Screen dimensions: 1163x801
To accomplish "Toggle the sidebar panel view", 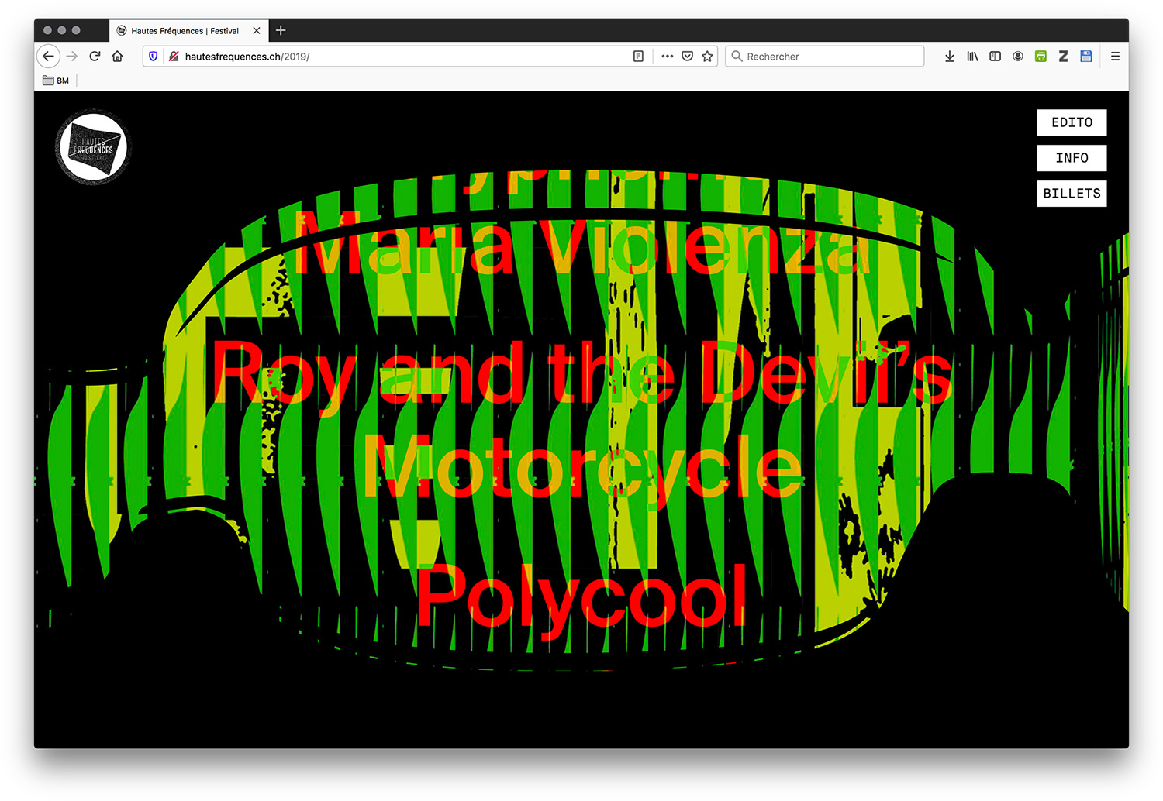I will point(995,57).
